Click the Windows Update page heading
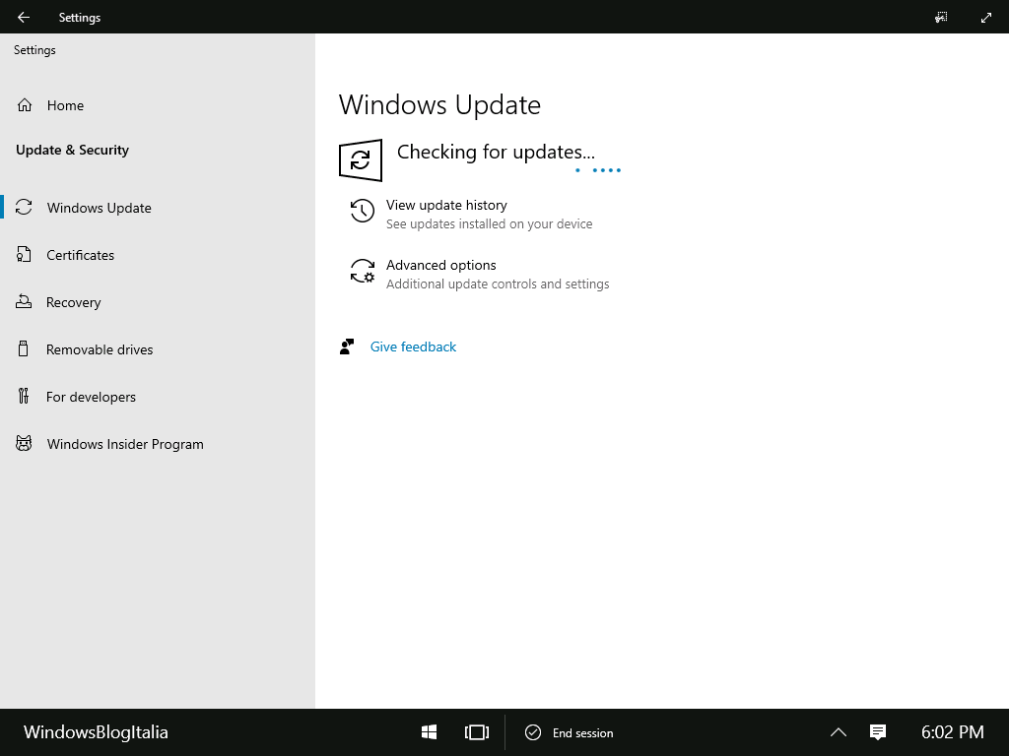The image size is (1009, 756). click(439, 104)
